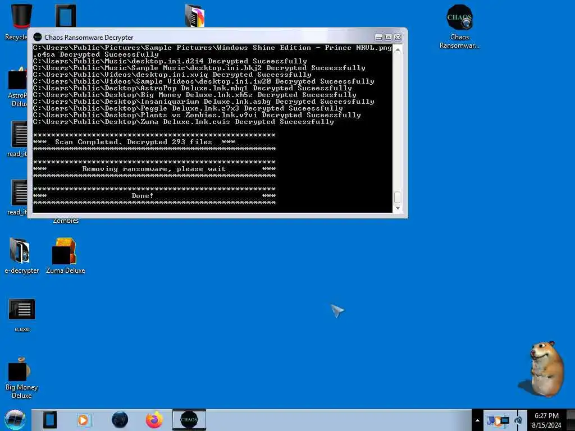
Task: Launch Firefox from the taskbar
Action: click(x=154, y=420)
